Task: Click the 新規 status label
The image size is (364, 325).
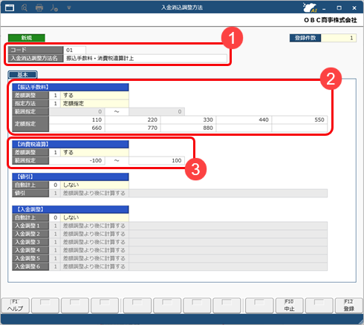Action: [27, 38]
